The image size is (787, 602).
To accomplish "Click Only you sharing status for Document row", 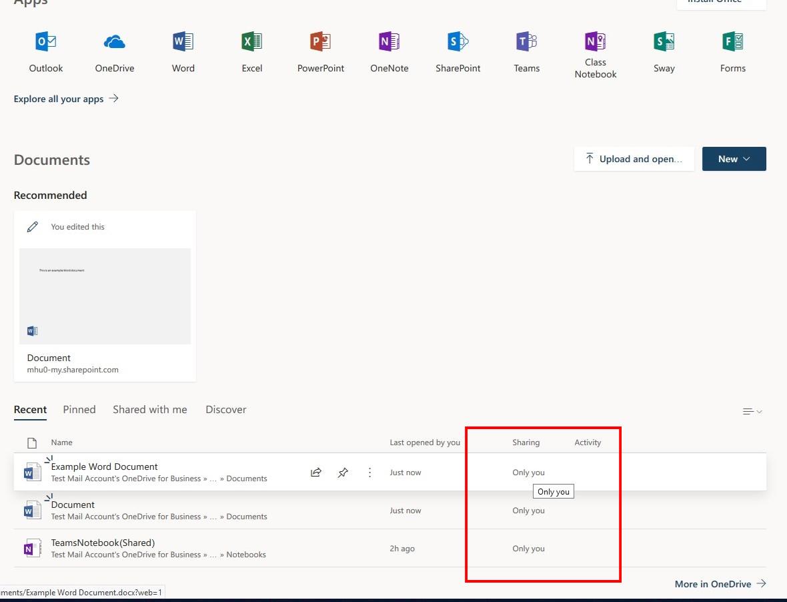I will (528, 510).
